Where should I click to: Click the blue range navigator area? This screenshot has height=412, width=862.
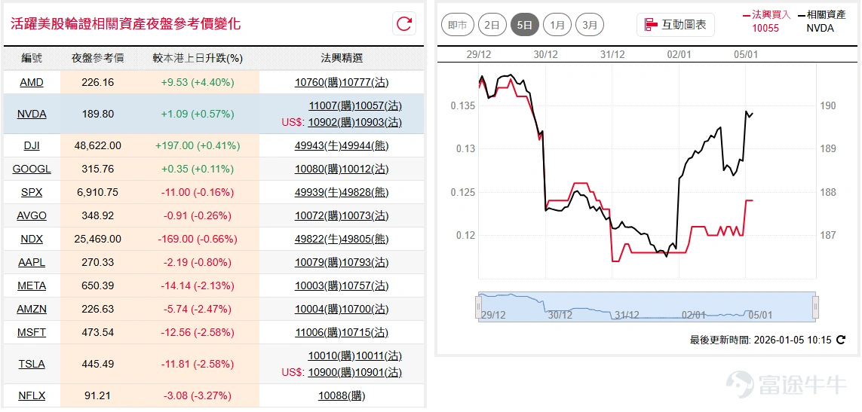(647, 306)
